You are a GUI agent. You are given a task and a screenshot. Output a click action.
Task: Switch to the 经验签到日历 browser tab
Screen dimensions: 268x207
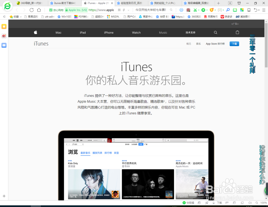[x=131, y=3]
